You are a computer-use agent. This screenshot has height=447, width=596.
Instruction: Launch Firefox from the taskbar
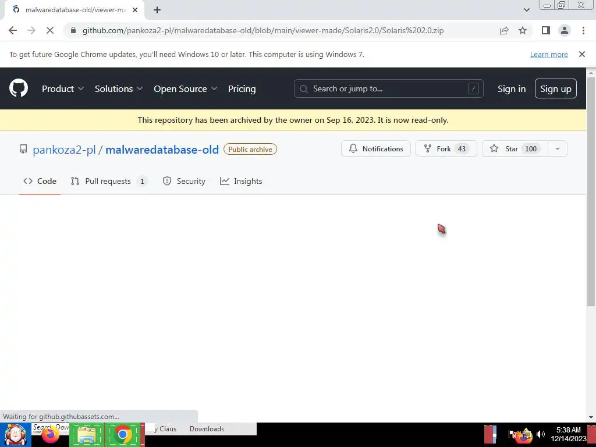click(50, 435)
